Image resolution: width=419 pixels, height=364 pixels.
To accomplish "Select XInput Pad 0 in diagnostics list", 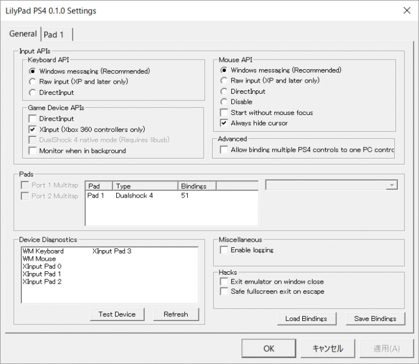I will pyautogui.click(x=42, y=266).
